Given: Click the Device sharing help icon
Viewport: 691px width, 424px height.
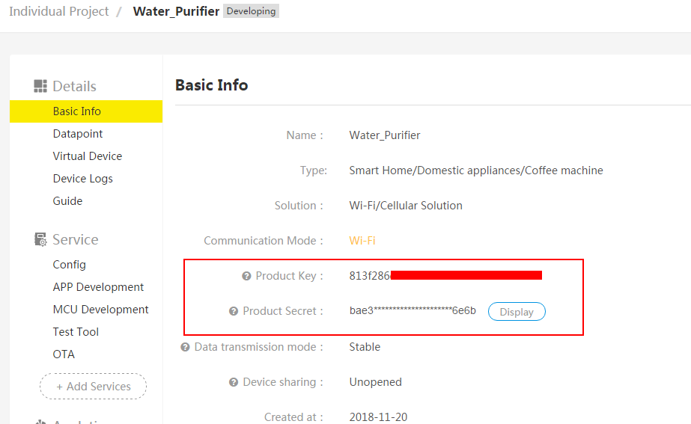Looking at the screenshot, I should coord(234,382).
